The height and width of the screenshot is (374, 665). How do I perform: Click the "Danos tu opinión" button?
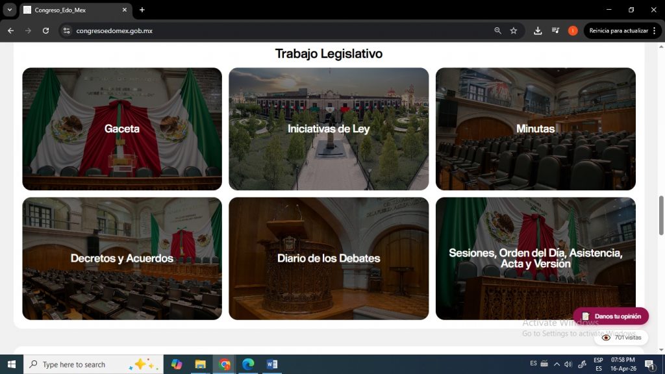point(610,316)
